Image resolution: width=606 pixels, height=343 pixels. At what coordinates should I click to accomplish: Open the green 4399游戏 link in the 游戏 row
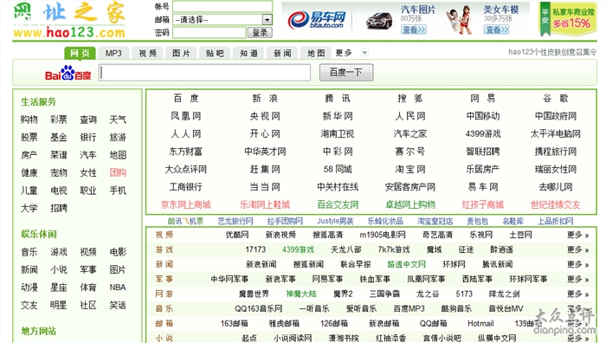click(298, 249)
